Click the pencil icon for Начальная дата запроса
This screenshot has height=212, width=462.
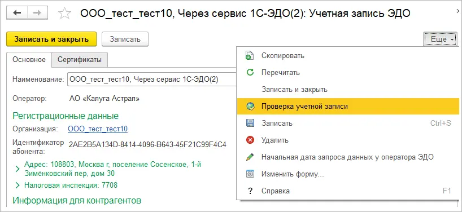[250, 157]
